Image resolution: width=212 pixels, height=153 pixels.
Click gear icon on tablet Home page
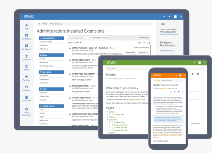198,74
